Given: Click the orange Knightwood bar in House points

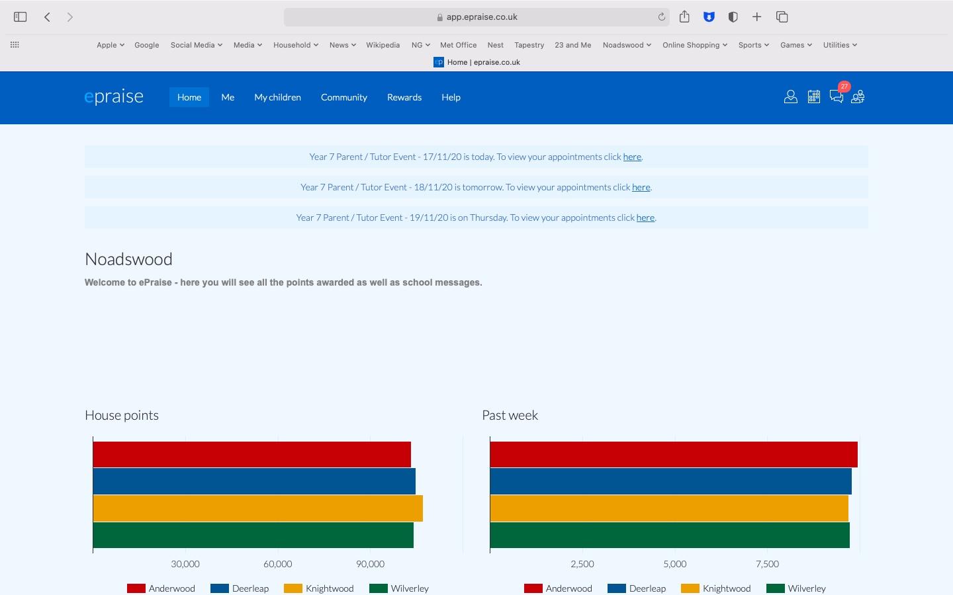Looking at the screenshot, I should [258, 508].
